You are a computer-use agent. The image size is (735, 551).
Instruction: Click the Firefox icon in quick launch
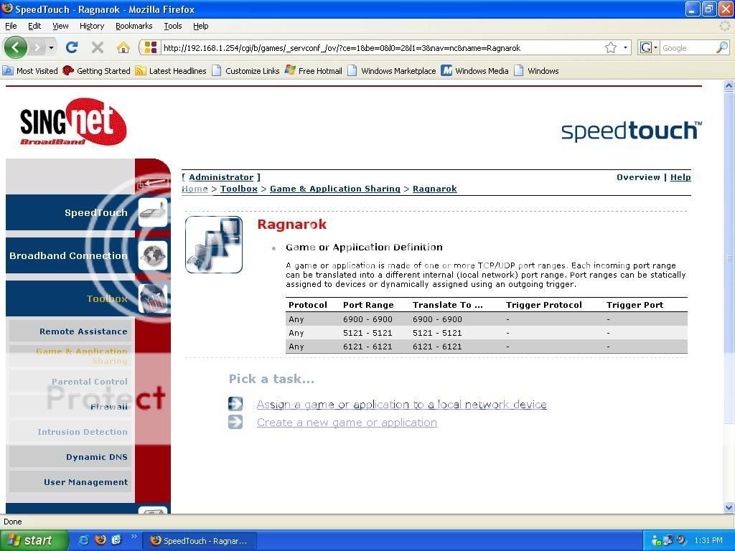click(100, 540)
